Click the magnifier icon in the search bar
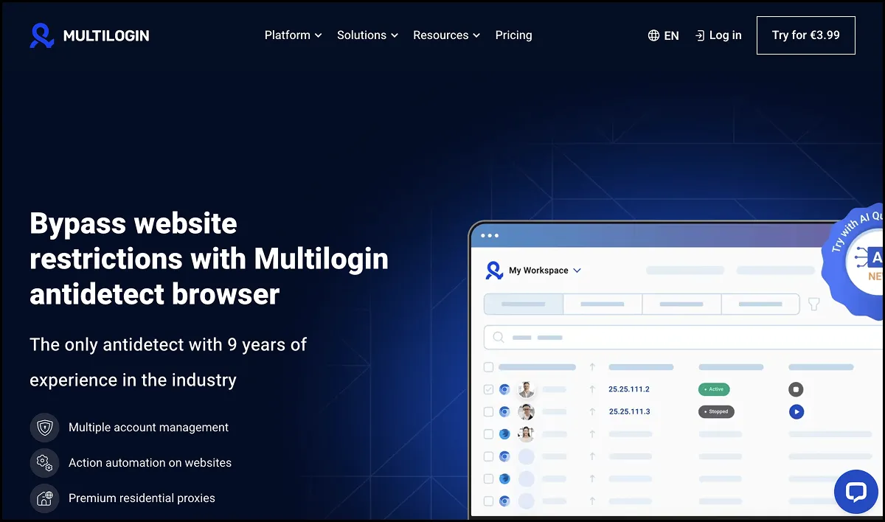The height and width of the screenshot is (522, 885). (x=498, y=337)
